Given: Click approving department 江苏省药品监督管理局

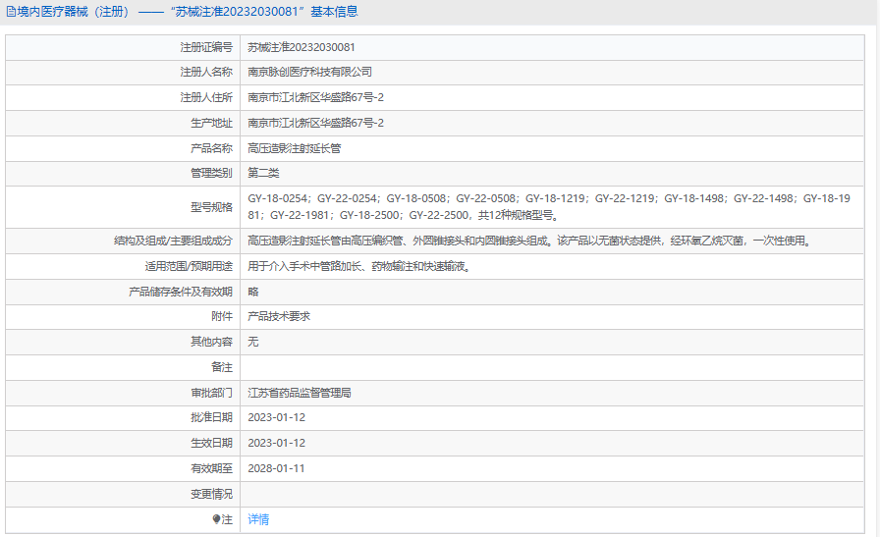Looking at the screenshot, I should click(x=300, y=393).
